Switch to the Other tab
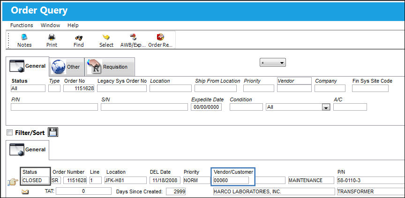This screenshot has height=198, width=405. click(67, 67)
